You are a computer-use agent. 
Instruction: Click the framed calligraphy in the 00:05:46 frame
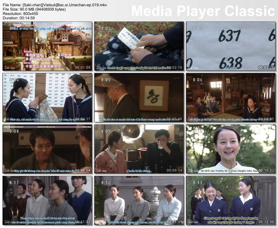tap(153, 95)
